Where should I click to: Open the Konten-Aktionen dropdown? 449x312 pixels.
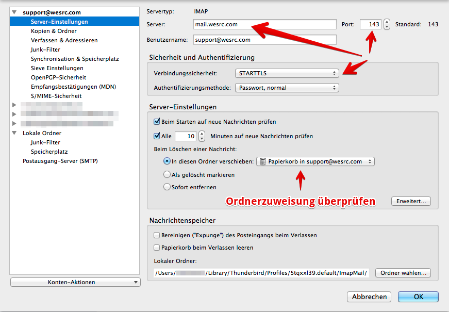(75, 282)
